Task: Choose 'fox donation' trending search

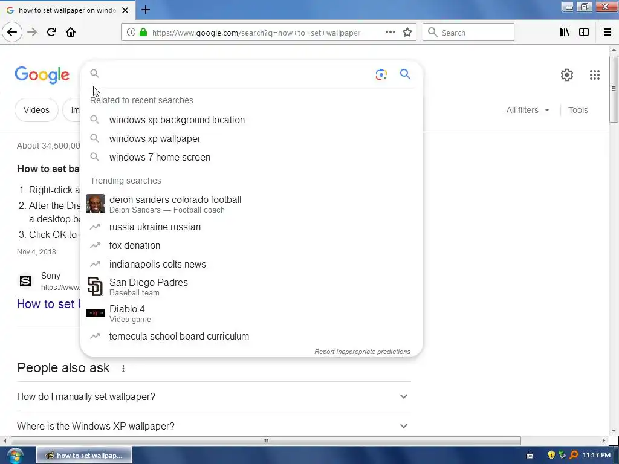Action: coord(251,245)
